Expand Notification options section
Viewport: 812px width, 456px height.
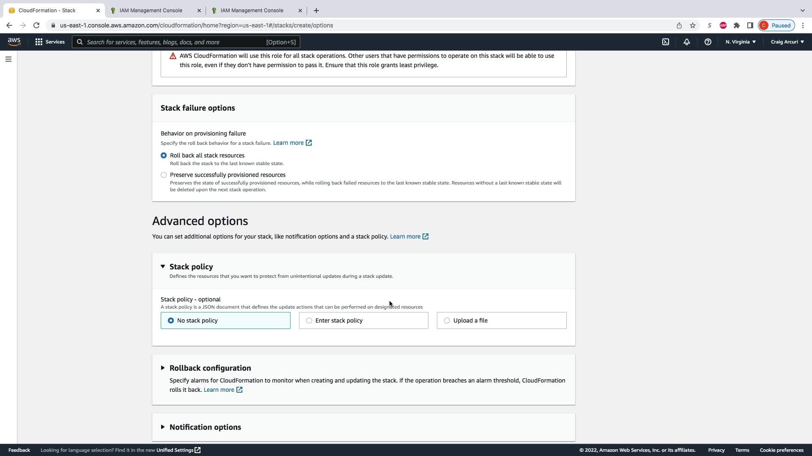pyautogui.click(x=163, y=427)
